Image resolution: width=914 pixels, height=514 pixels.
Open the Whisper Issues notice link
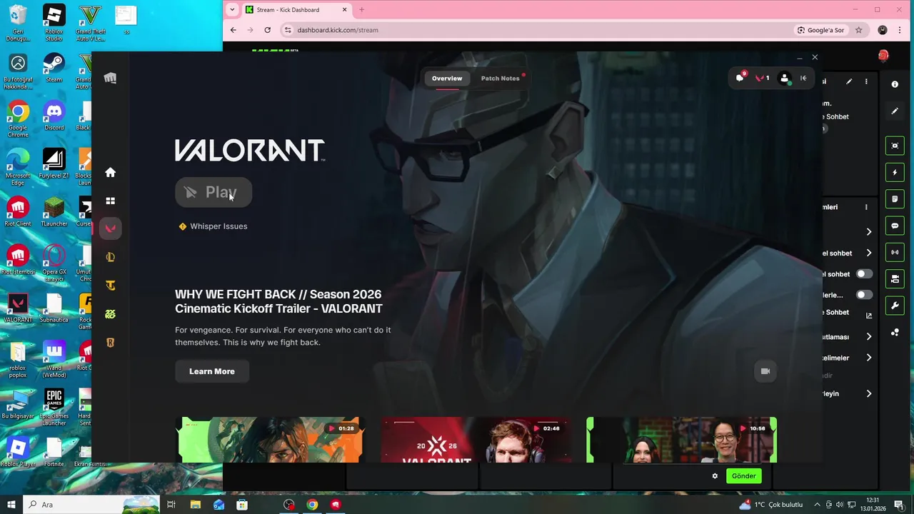213,226
